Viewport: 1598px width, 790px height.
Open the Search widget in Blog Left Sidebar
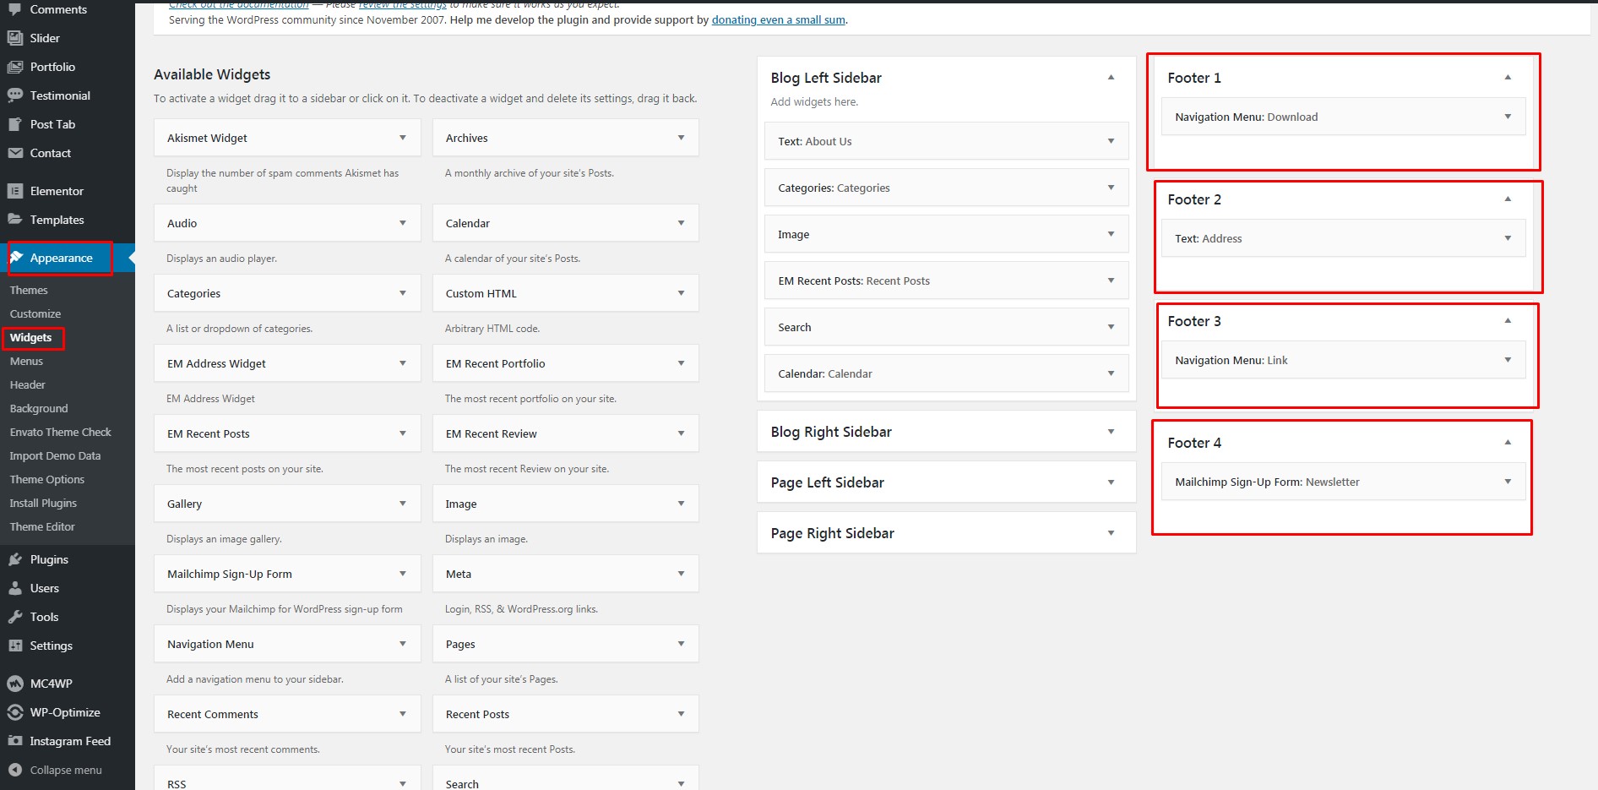[947, 327]
